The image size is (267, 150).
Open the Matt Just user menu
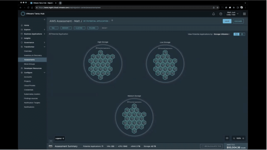pos(232,14)
